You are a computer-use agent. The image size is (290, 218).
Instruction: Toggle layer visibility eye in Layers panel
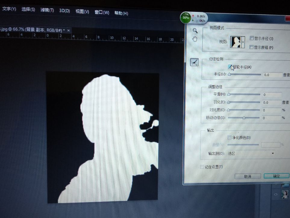point(276,194)
